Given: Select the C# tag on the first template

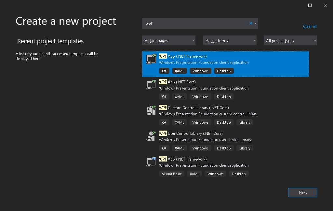Looking at the screenshot, I should tap(164, 71).
